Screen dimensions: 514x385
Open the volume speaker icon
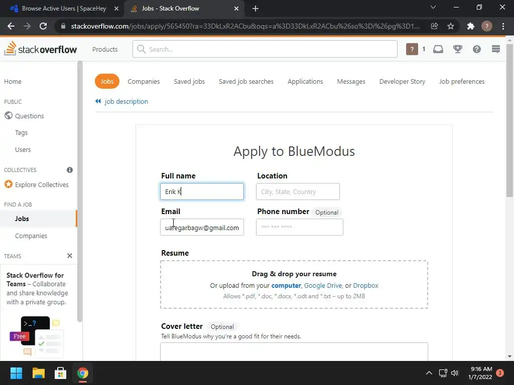tap(455, 373)
